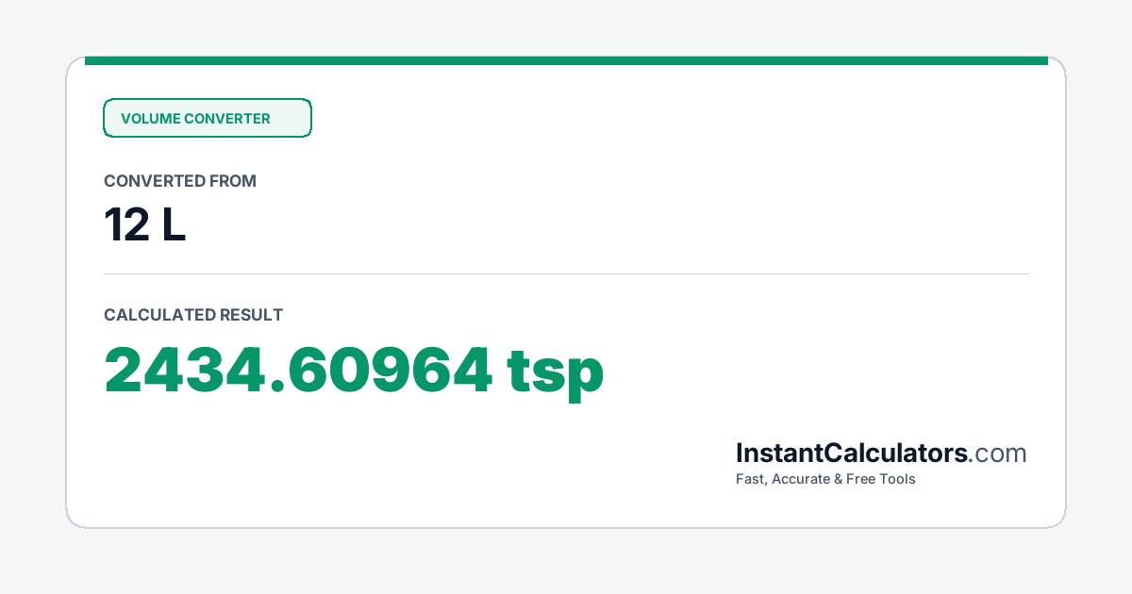Click the green accent bar atop card

pos(566,60)
